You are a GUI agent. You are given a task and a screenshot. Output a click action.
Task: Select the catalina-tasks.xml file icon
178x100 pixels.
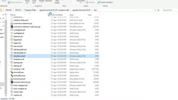12,20
